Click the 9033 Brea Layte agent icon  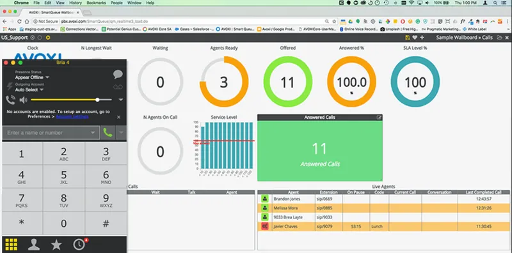(264, 217)
